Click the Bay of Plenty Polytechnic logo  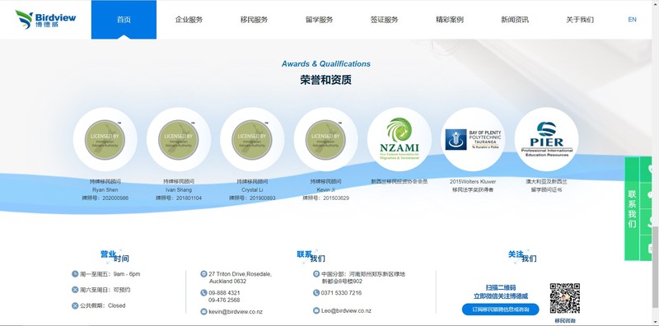point(473,139)
